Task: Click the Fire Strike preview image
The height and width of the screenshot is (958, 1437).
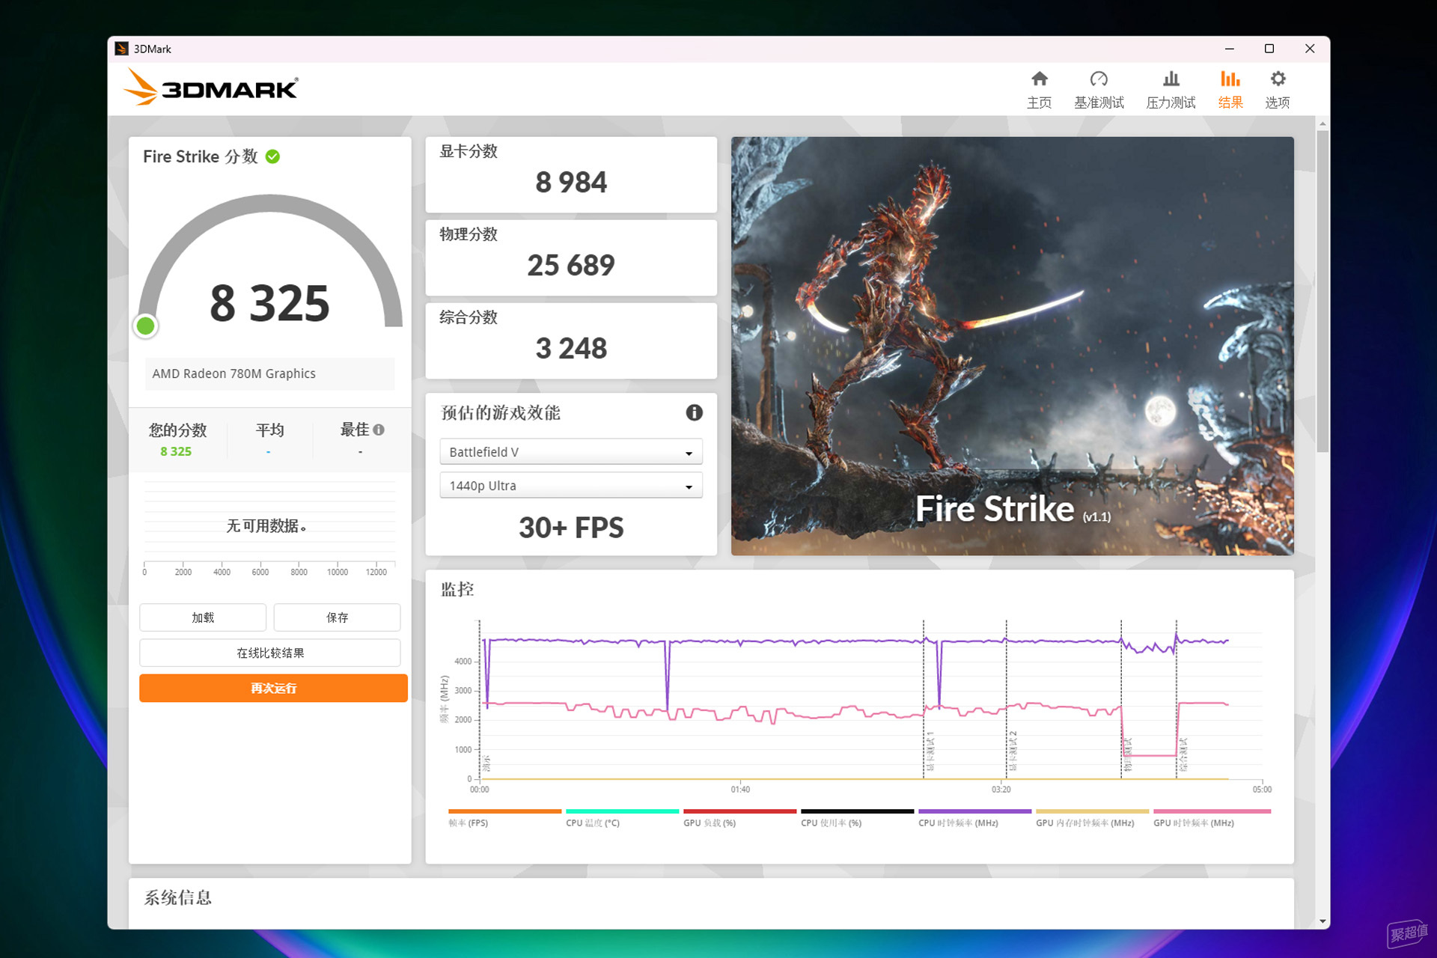Action: click(x=1012, y=346)
